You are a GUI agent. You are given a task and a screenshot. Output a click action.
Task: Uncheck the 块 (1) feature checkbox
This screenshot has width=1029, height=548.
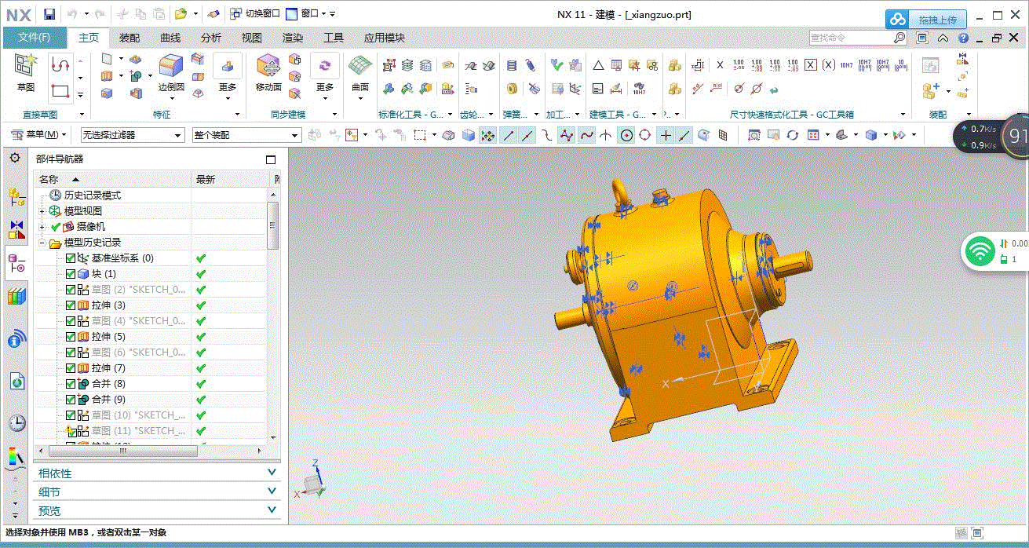pos(71,274)
